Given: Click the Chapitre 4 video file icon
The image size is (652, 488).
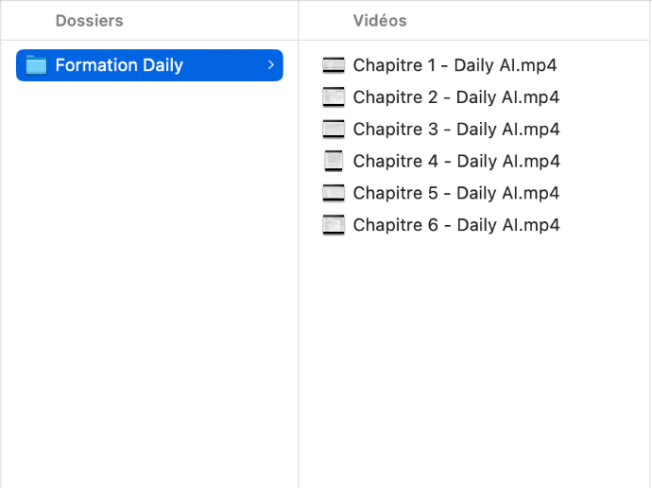Looking at the screenshot, I should pyautogui.click(x=334, y=161).
